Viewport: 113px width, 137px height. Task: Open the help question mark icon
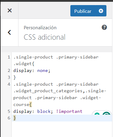coord(104,27)
